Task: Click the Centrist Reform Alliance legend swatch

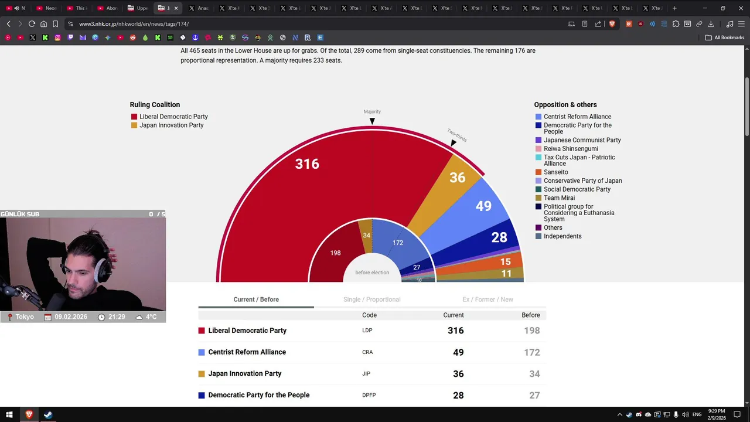Action: 538,117
